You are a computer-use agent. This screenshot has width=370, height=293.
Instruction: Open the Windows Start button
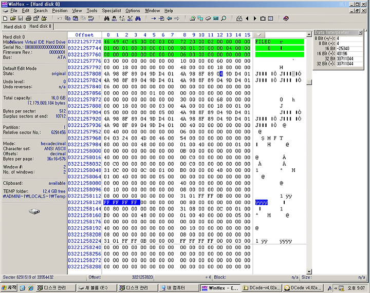pyautogui.click(x=9, y=287)
